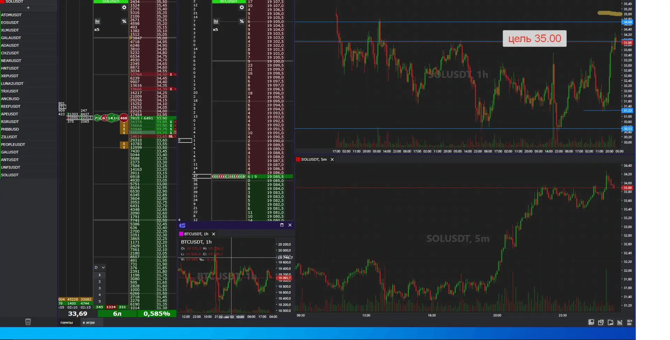Select working volume preset 2
Screen dimensions: 670x340
(99, 281)
